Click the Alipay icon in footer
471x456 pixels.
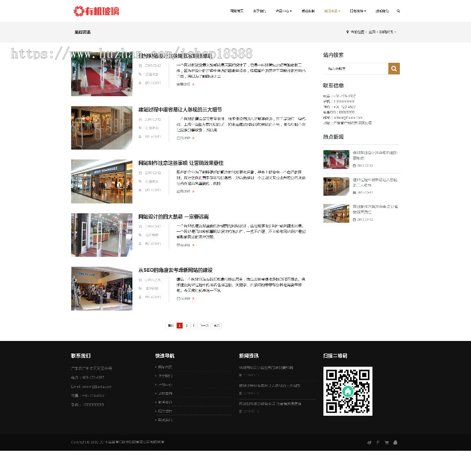378,442
